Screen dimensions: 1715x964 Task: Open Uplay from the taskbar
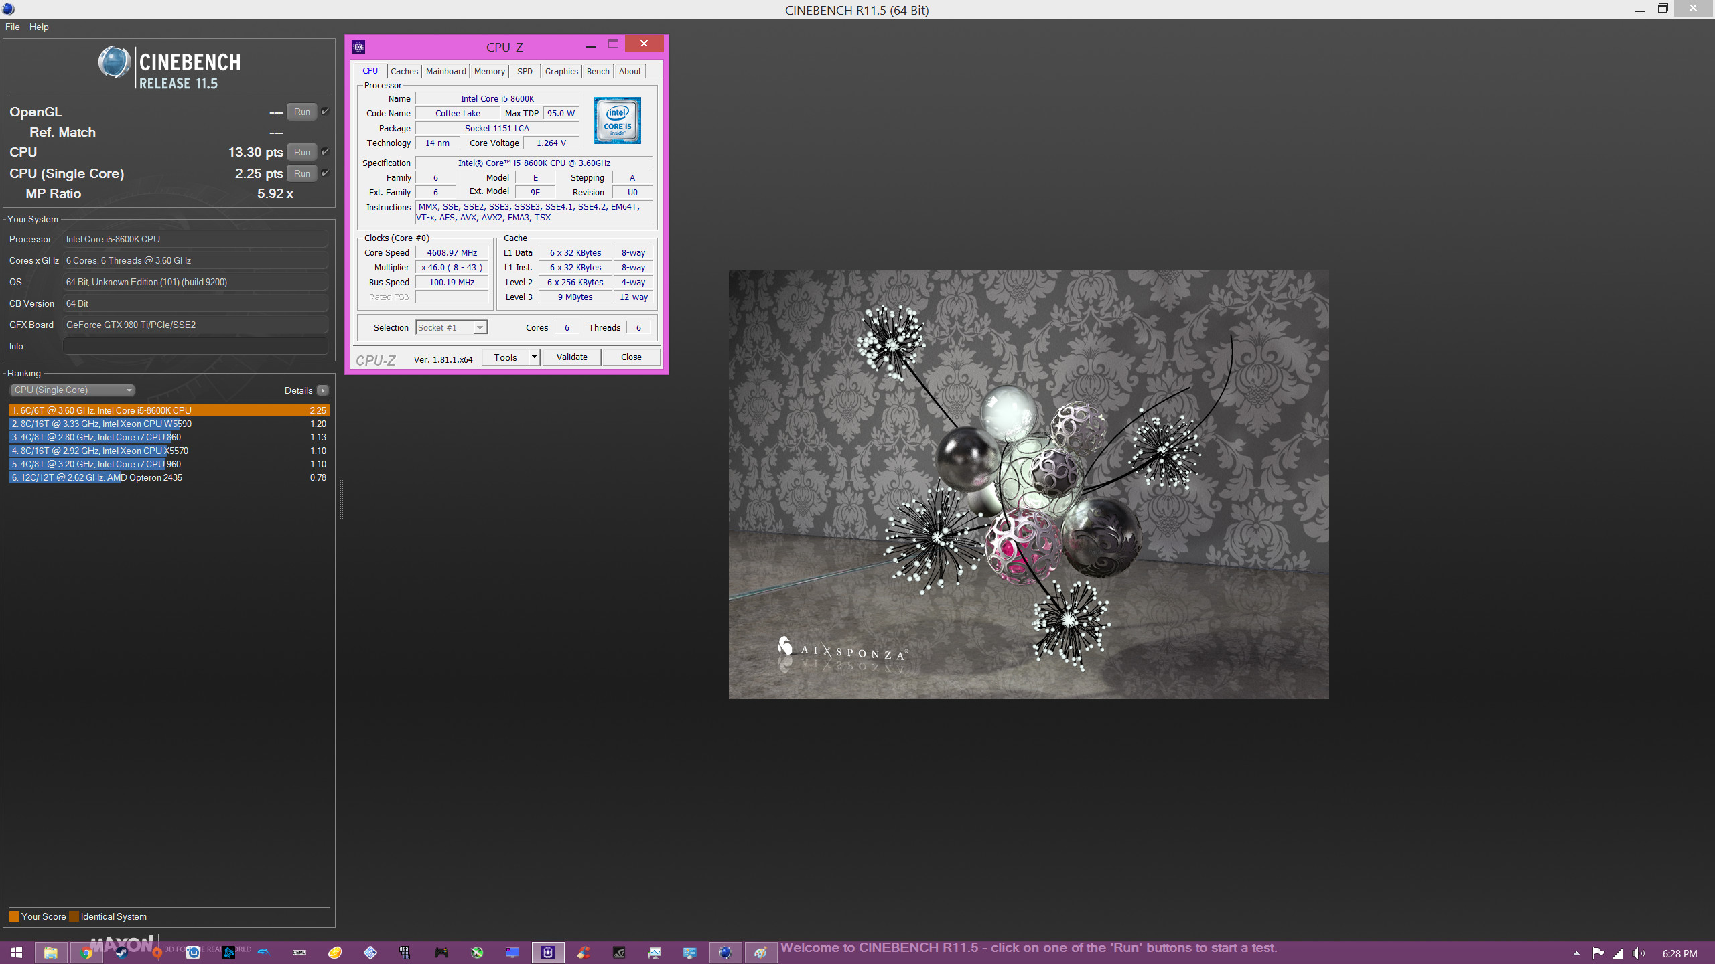click(193, 953)
